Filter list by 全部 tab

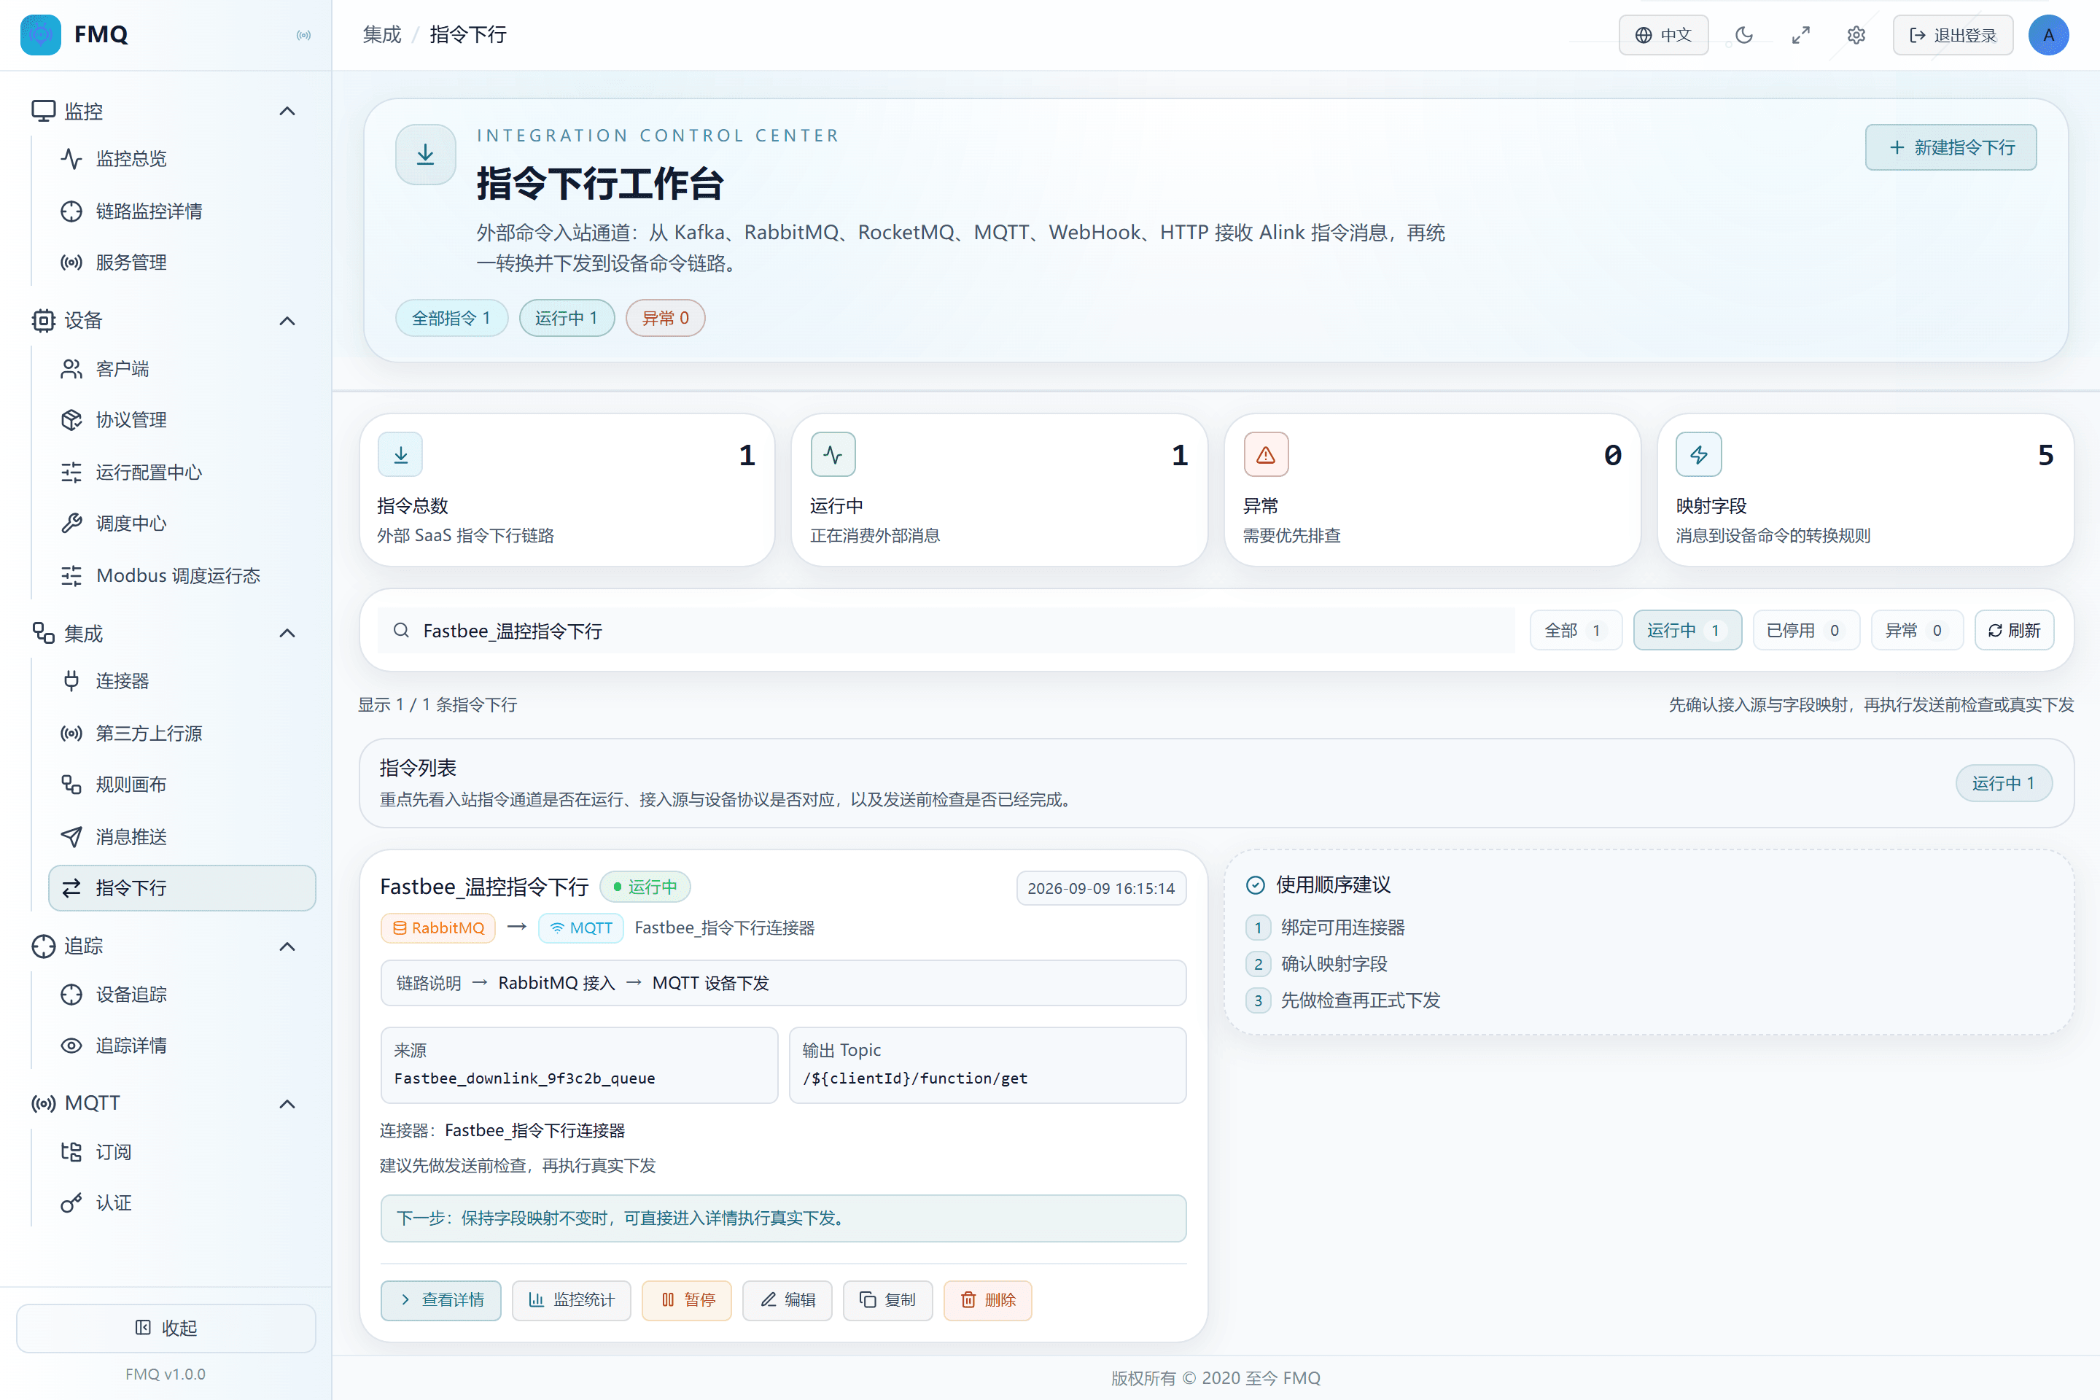click(1575, 630)
